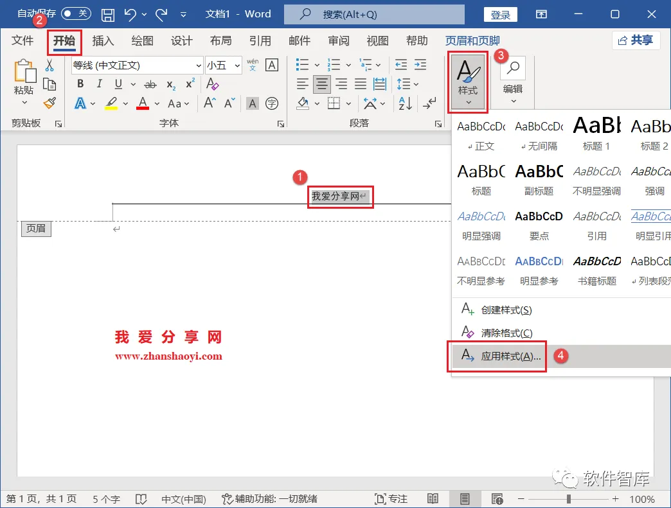Open the font name dropdown
This screenshot has width=671, height=508.
(199, 66)
